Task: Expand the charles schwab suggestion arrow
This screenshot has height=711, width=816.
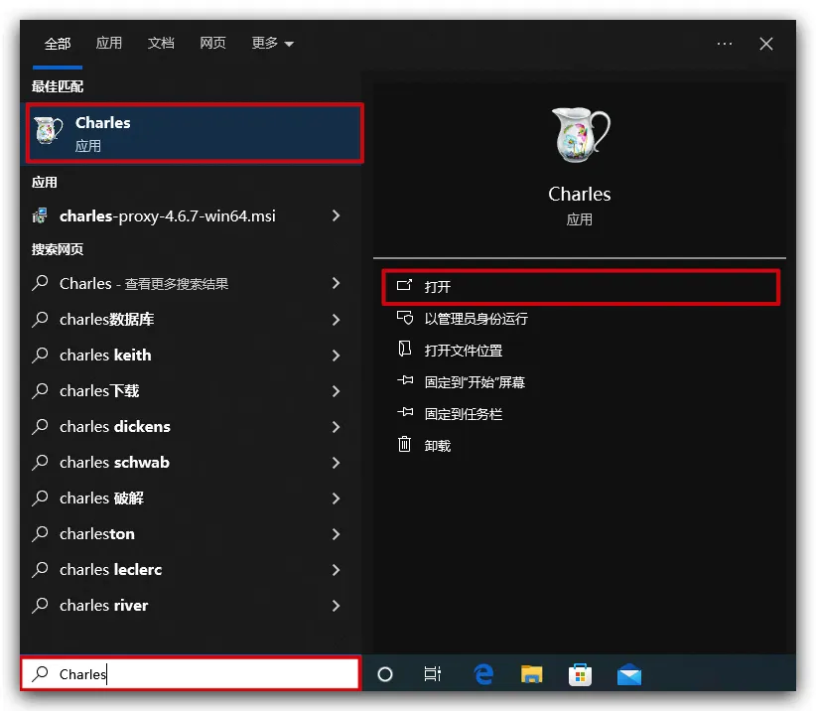Action: coord(336,462)
